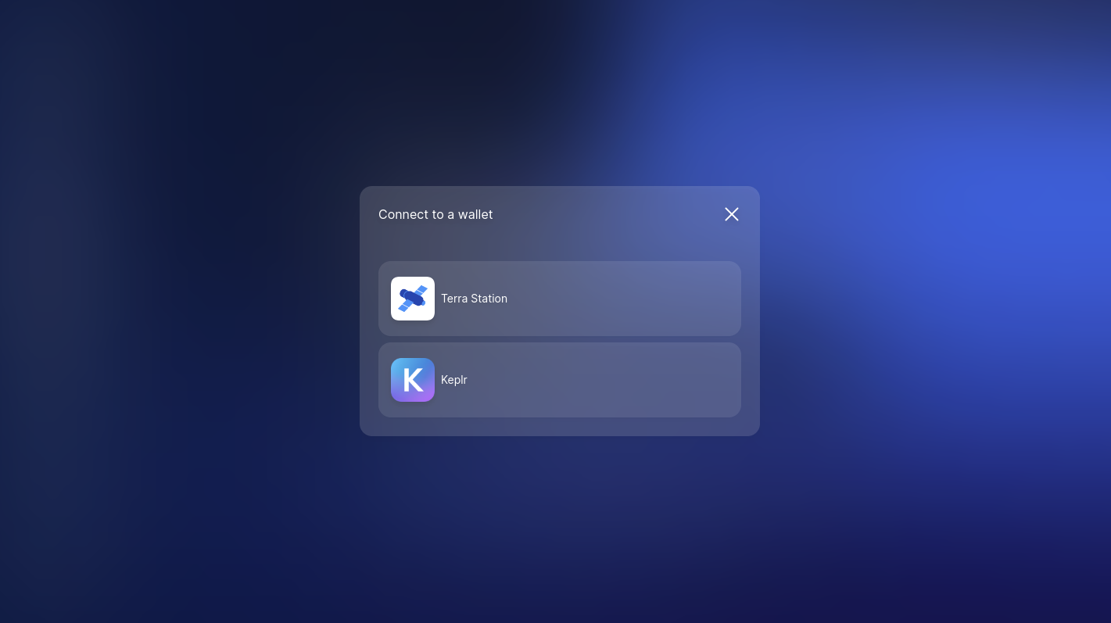Click the 'Keplr' text label

coord(453,380)
